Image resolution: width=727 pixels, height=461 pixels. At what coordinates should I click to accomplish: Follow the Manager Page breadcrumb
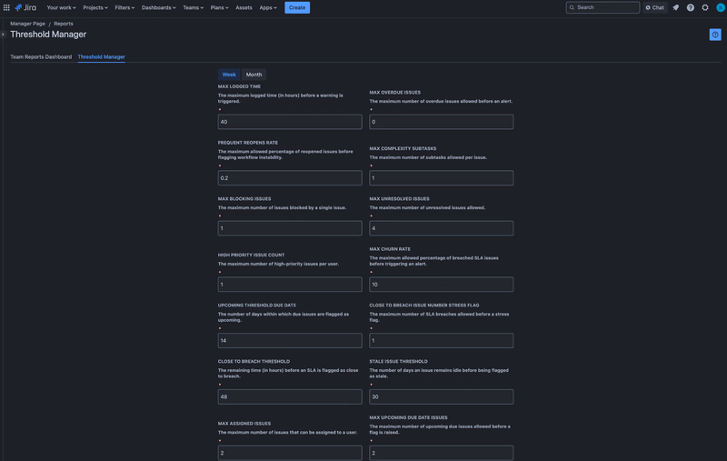point(28,24)
